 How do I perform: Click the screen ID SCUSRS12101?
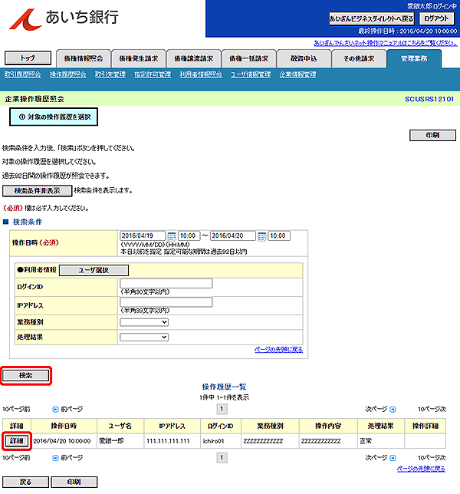pyautogui.click(x=429, y=99)
